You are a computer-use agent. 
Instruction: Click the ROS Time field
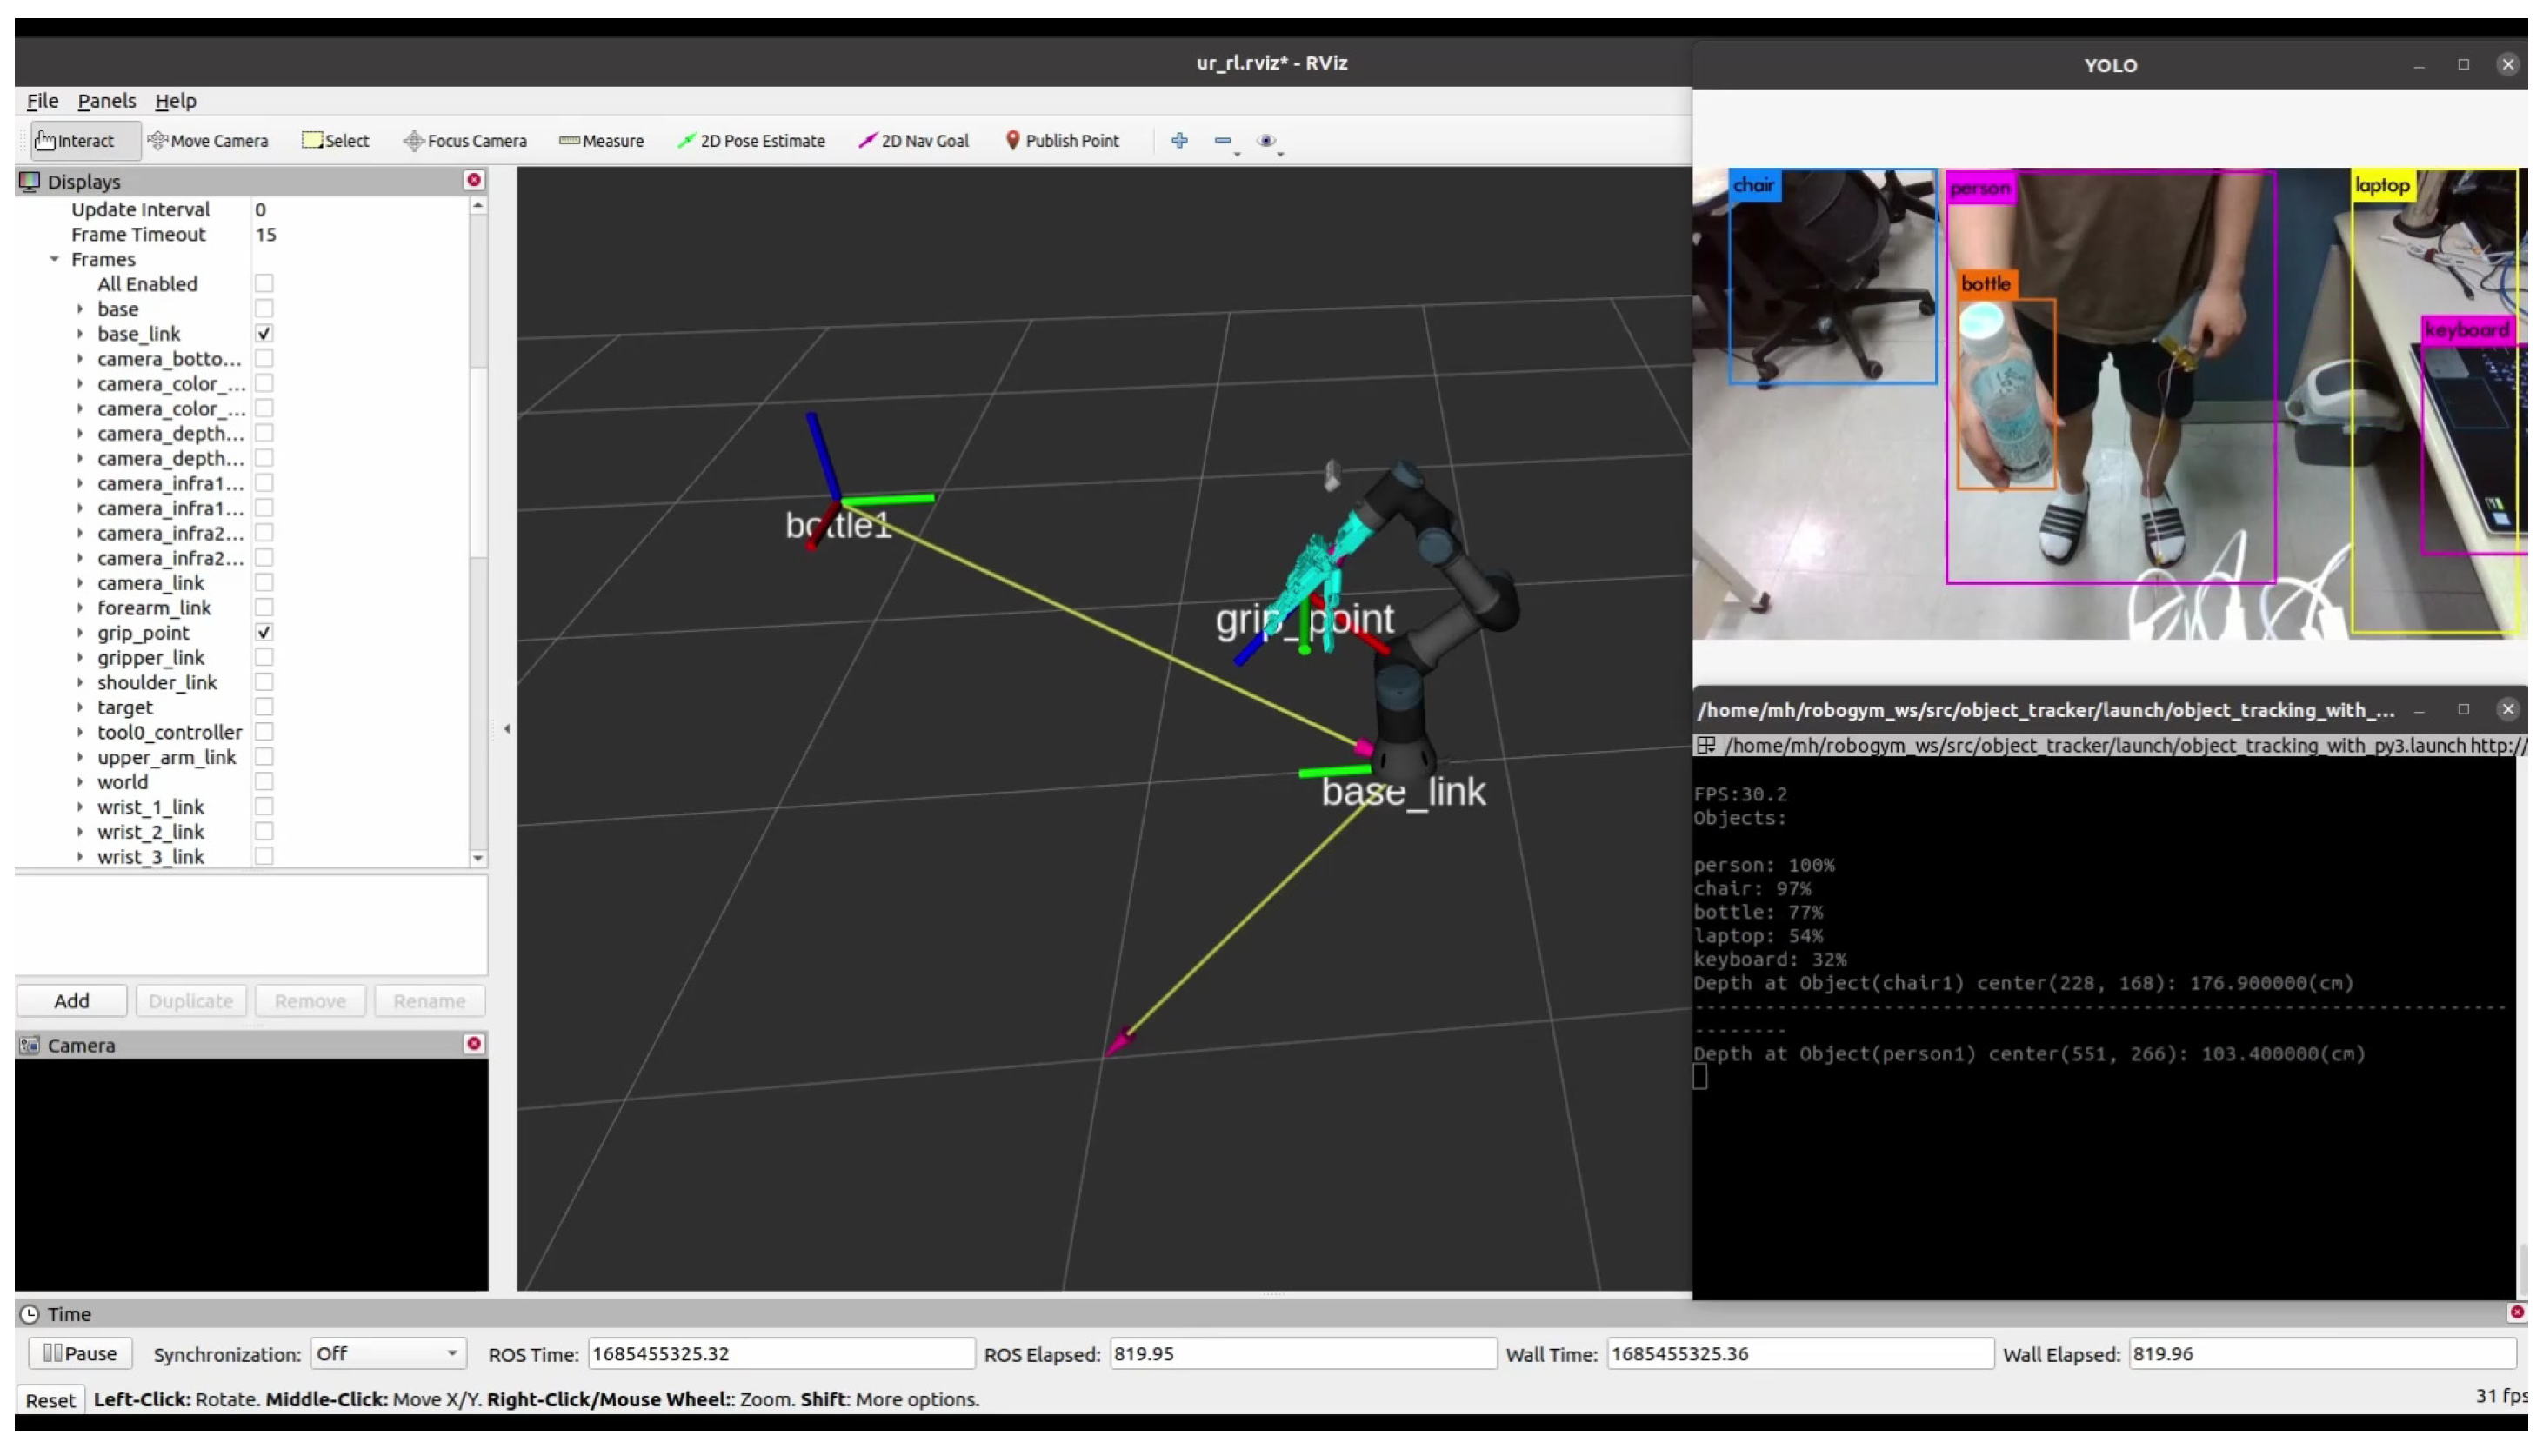point(780,1353)
